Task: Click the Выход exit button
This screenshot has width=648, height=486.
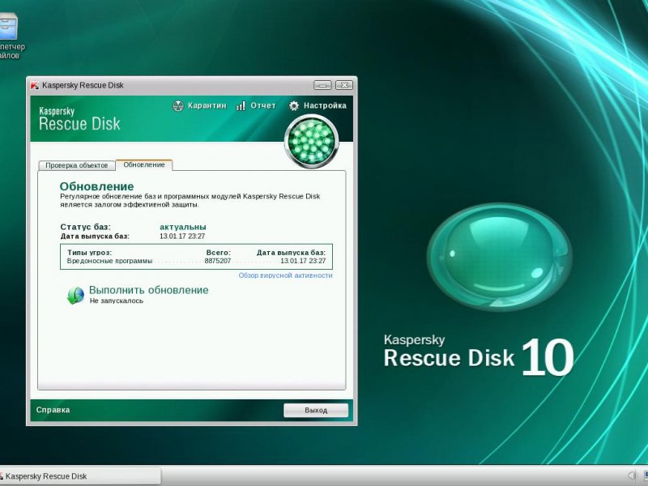Action: pos(316,411)
